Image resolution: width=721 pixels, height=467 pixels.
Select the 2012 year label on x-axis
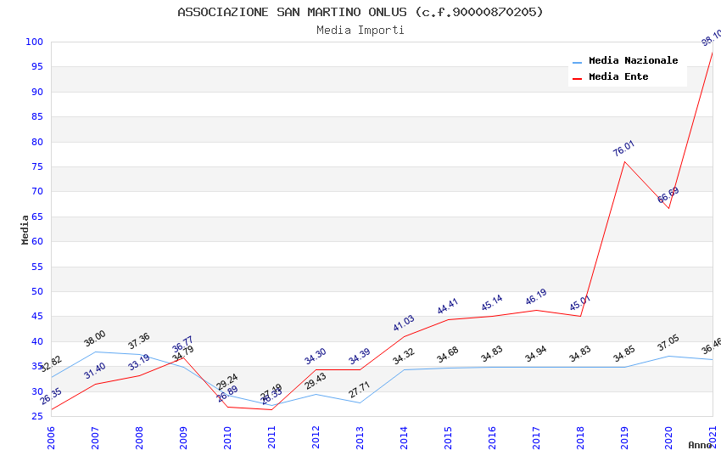point(316,437)
